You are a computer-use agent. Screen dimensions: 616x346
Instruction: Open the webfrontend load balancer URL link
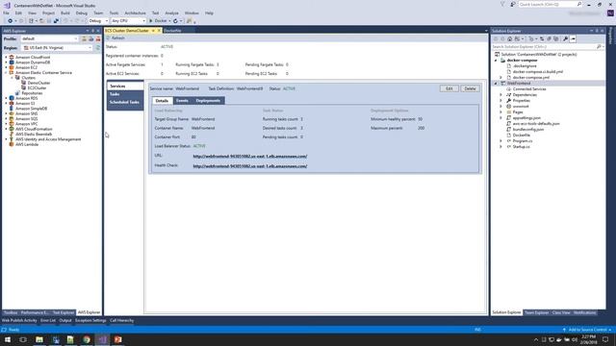click(250, 156)
